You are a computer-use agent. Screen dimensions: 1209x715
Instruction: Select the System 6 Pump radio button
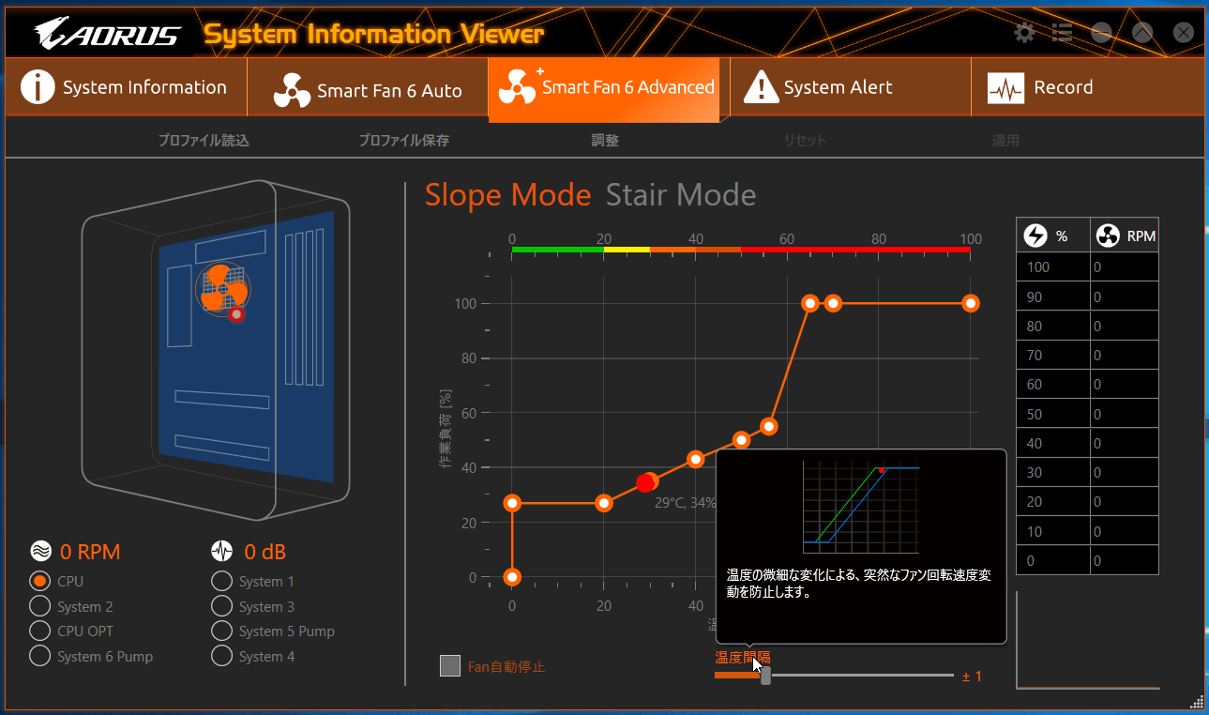tap(40, 656)
